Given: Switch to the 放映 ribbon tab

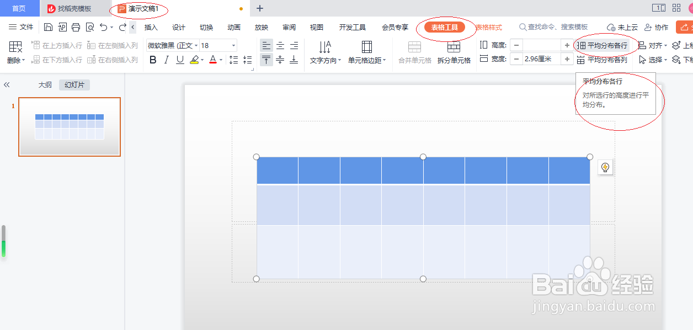Looking at the screenshot, I should coord(262,27).
